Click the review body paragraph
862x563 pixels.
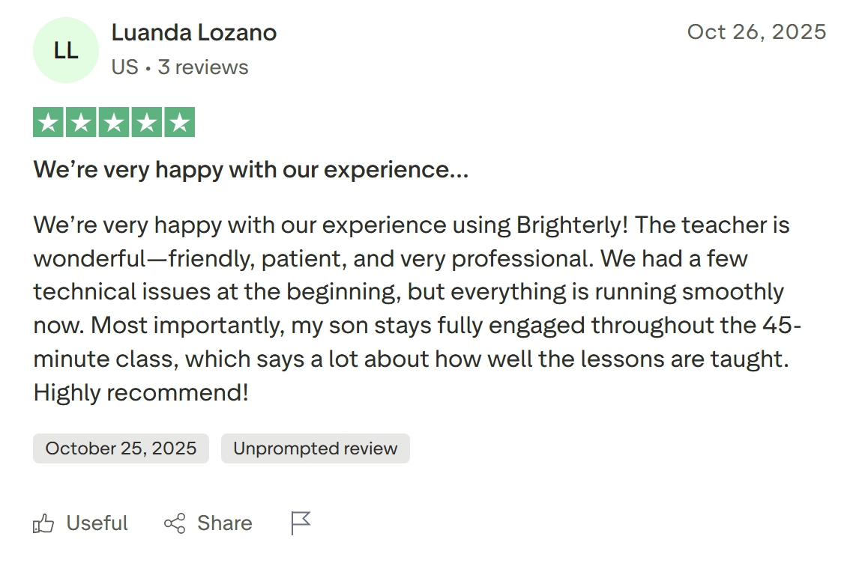[412, 308]
